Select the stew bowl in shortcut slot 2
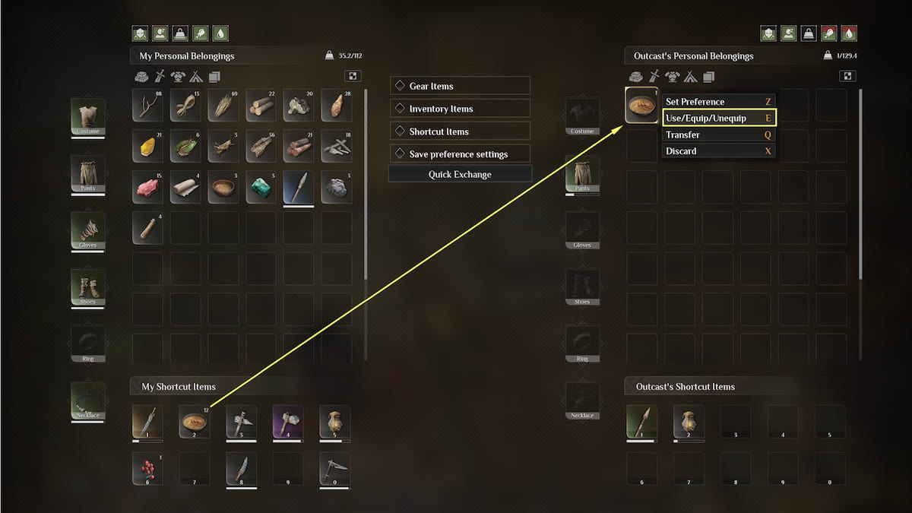912x513 pixels. pyautogui.click(x=194, y=422)
